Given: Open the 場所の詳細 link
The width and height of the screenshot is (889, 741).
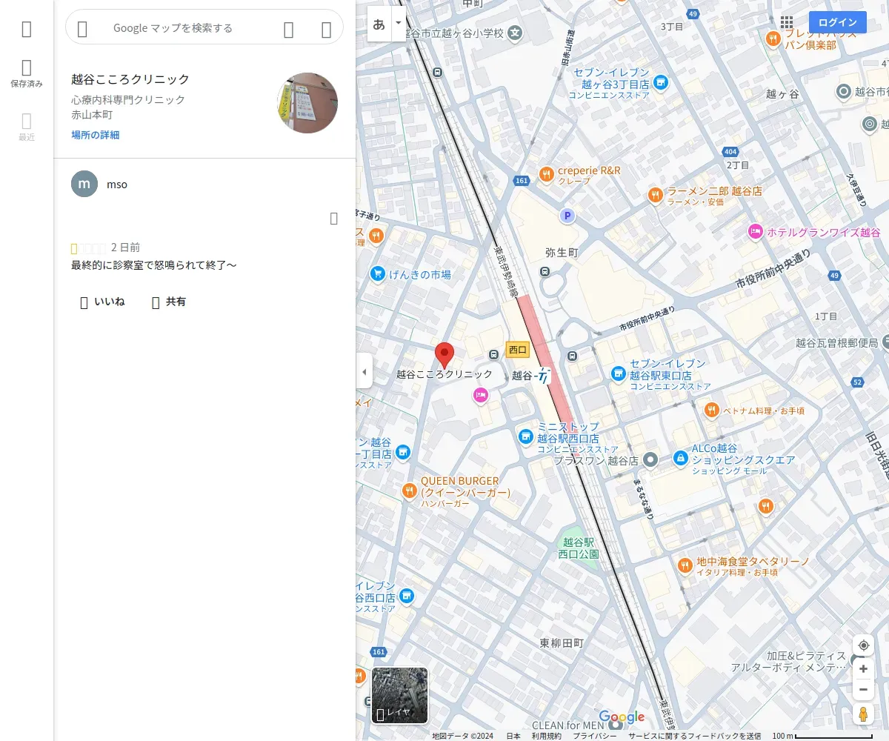Looking at the screenshot, I should coord(95,135).
